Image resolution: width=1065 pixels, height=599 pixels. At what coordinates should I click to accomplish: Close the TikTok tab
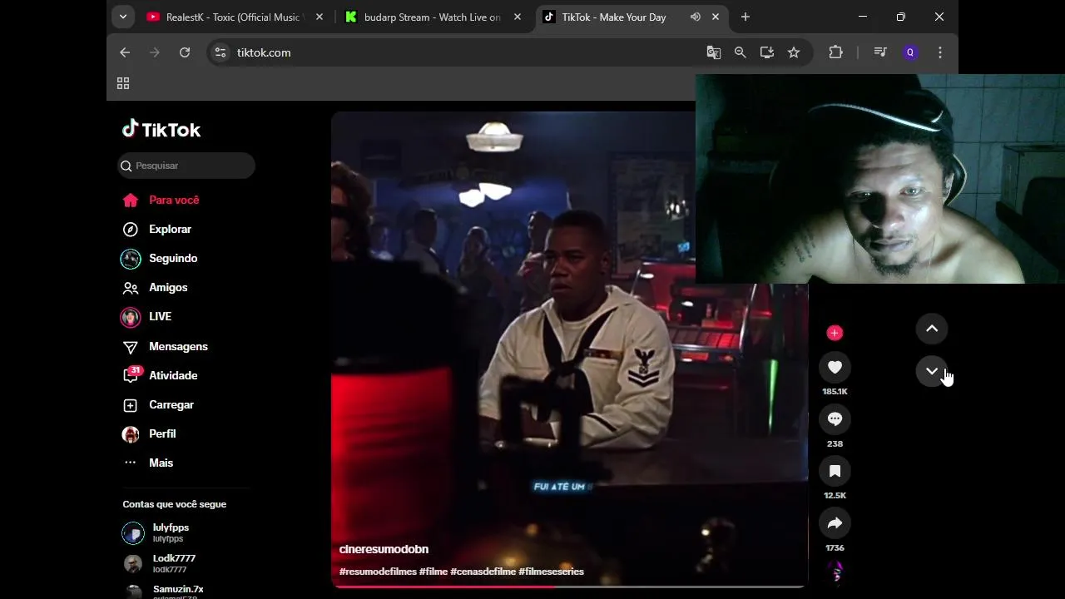coord(716,17)
